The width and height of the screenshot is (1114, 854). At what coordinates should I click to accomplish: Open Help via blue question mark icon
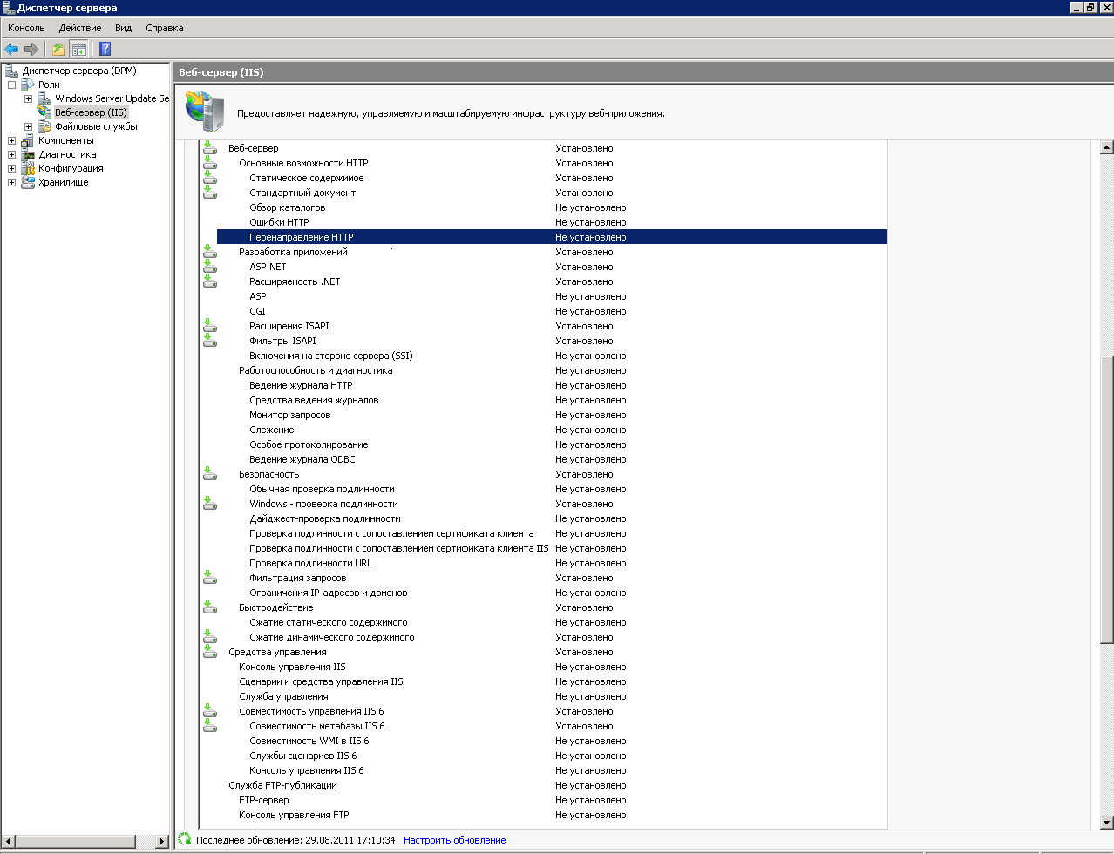(105, 49)
